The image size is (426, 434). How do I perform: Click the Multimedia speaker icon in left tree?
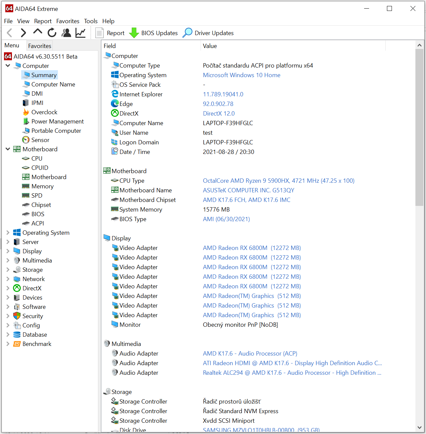pos(17,261)
